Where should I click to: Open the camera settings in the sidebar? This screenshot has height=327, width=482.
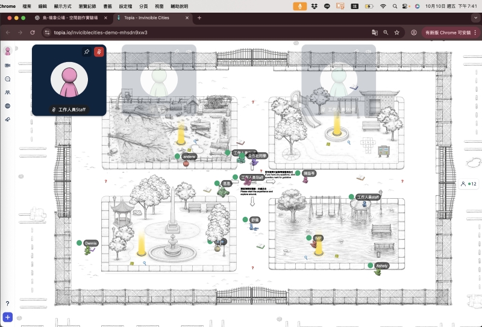[8, 65]
